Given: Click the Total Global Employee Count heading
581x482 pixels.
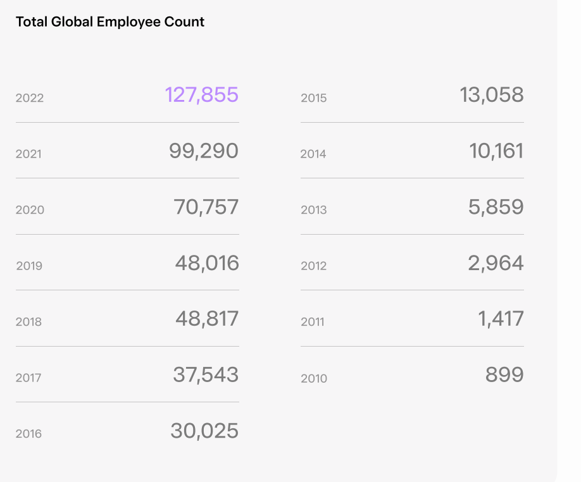Looking at the screenshot, I should tap(110, 22).
